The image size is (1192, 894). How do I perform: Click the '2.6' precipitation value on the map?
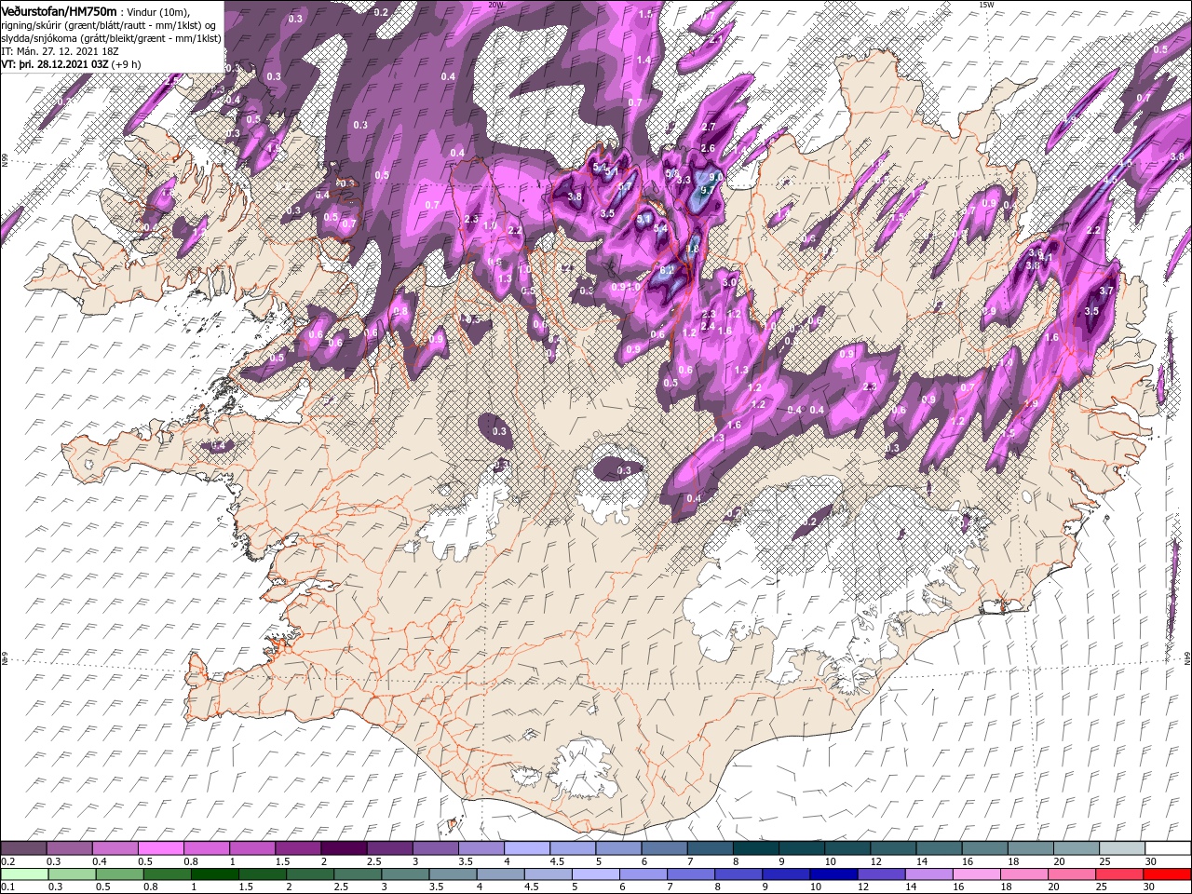(x=707, y=148)
